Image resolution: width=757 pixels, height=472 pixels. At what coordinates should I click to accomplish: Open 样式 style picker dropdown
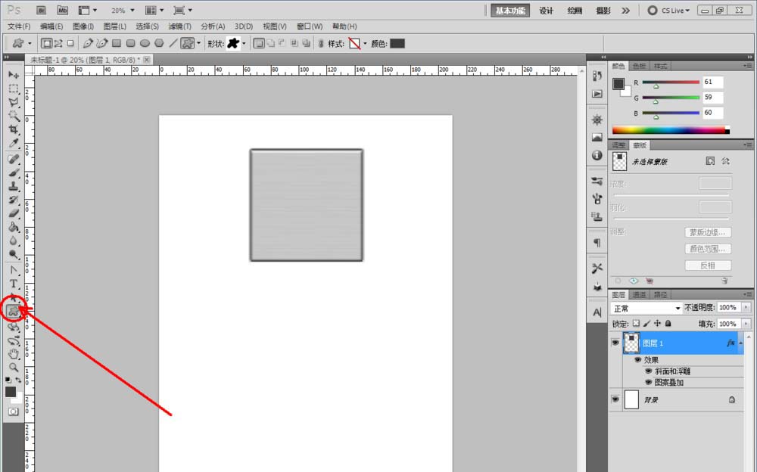[x=365, y=43]
